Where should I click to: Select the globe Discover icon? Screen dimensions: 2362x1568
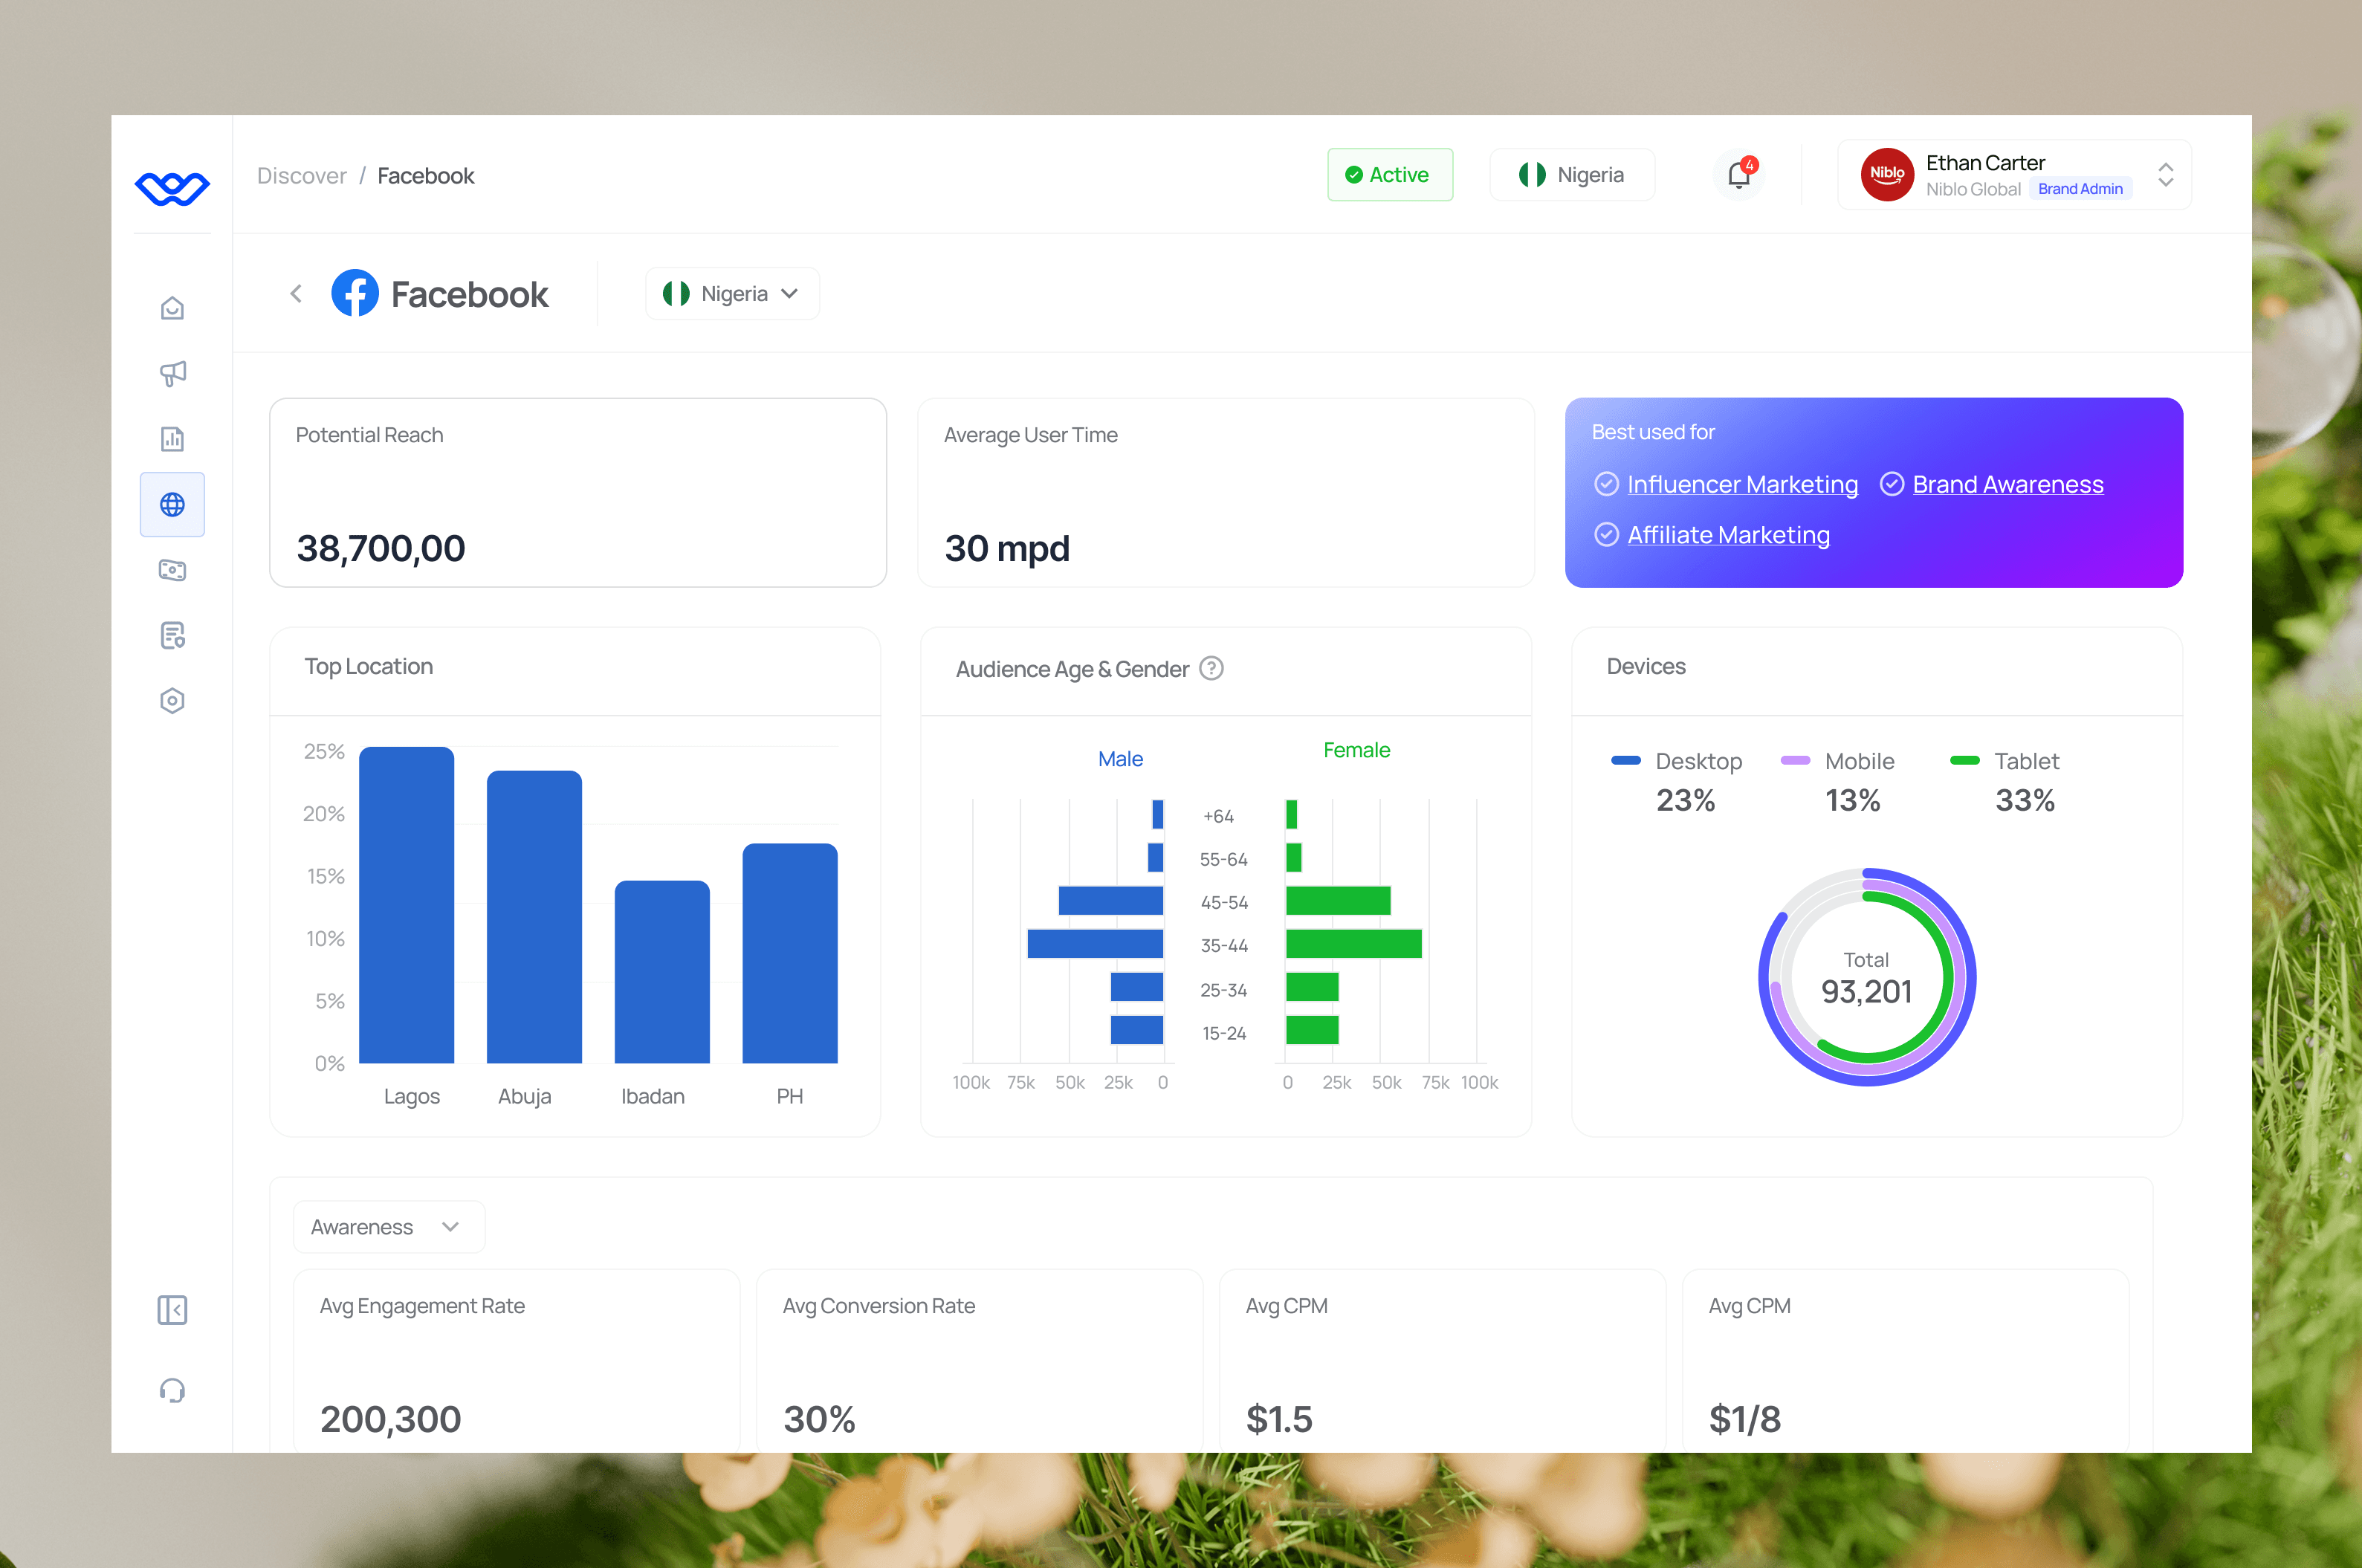pyautogui.click(x=172, y=504)
